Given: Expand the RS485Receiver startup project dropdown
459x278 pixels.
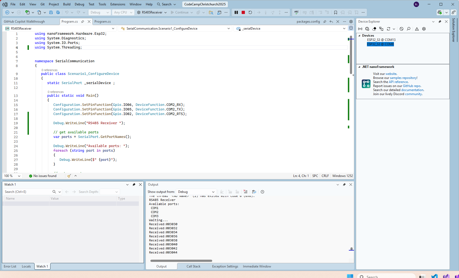Looking at the screenshot, I should click(166, 12).
